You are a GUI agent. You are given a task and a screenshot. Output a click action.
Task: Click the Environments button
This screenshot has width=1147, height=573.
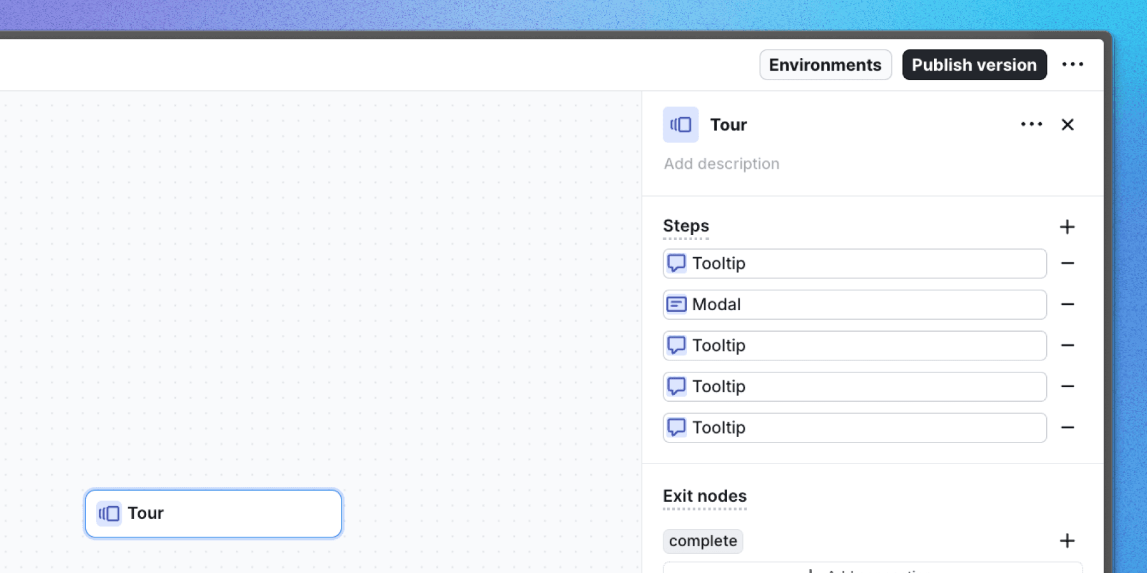tap(825, 64)
